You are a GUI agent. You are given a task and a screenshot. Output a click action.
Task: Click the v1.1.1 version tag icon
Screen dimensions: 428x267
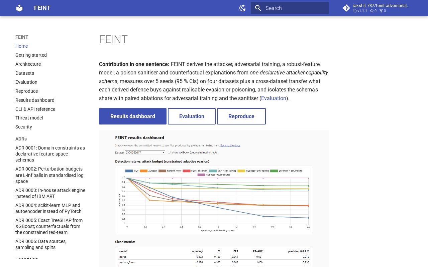(355, 11)
